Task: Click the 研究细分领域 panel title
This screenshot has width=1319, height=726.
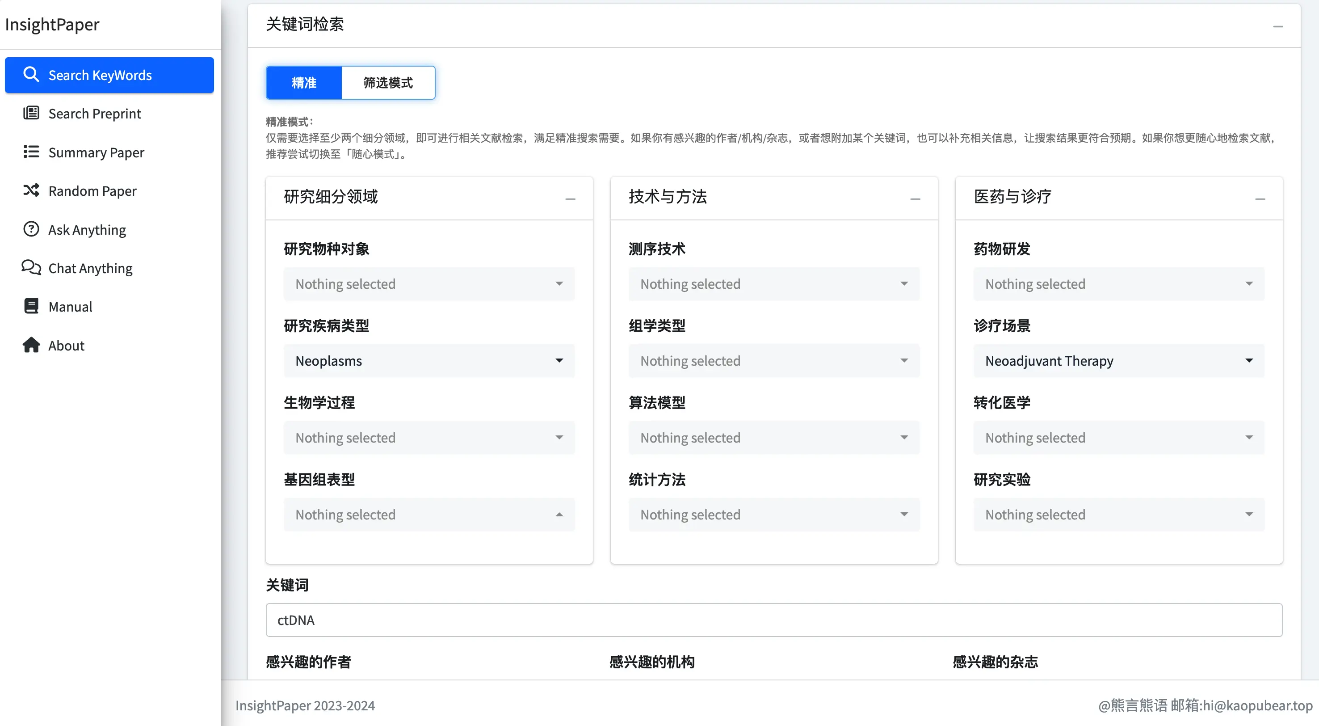Action: coord(331,197)
